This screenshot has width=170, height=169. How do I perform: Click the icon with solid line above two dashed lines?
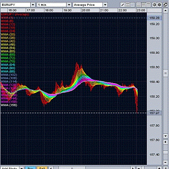click(x=148, y=5)
